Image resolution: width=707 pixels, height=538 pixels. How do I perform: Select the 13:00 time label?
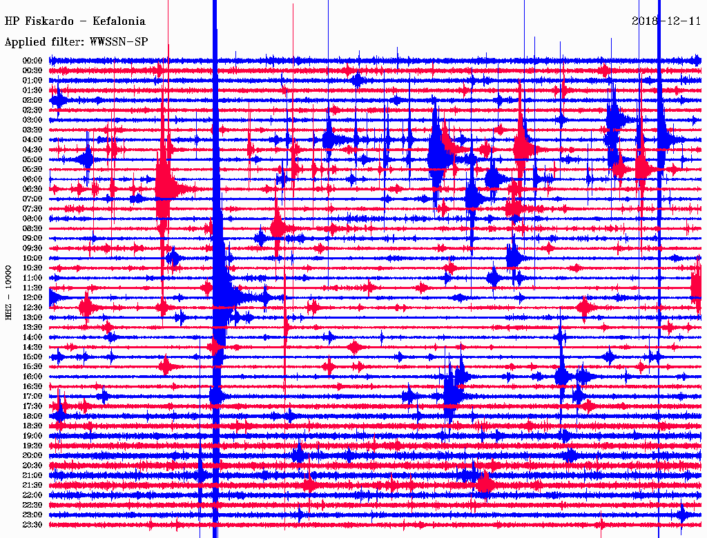point(32,317)
